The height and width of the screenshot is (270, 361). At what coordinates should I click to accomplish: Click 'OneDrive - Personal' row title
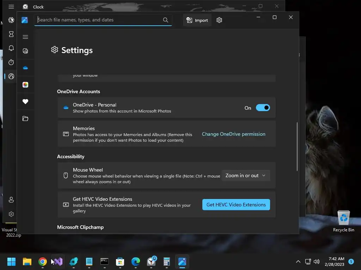coord(94,105)
